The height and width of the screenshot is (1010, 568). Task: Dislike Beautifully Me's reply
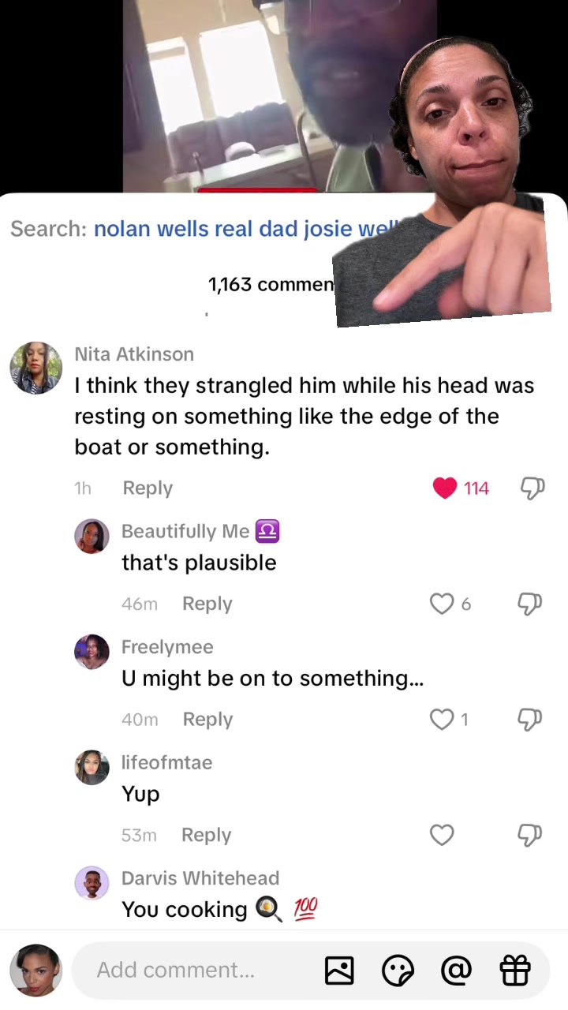[x=529, y=604]
